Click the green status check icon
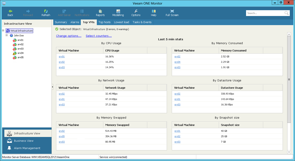 (x=57, y=29)
